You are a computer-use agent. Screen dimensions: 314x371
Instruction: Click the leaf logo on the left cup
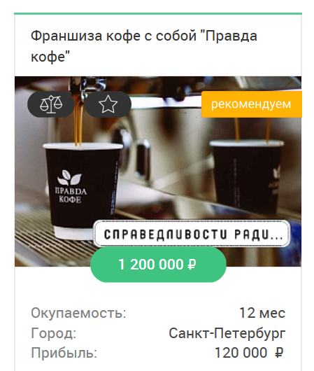[x=69, y=178]
